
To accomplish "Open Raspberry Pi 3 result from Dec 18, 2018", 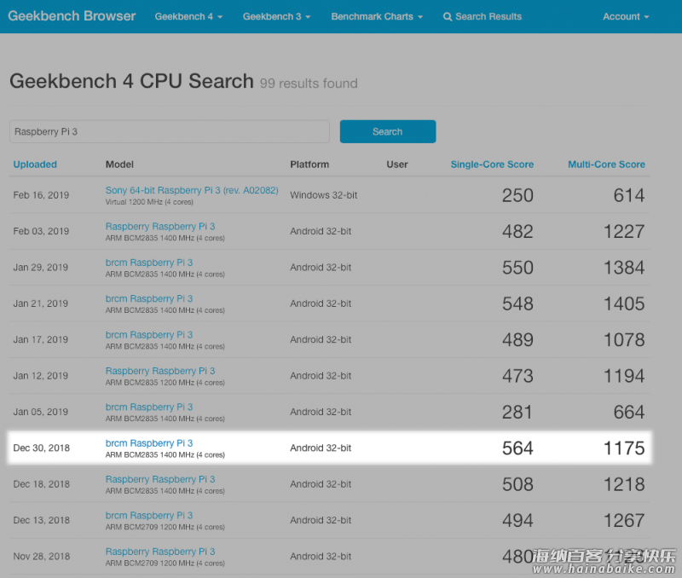I will pyautogui.click(x=160, y=479).
